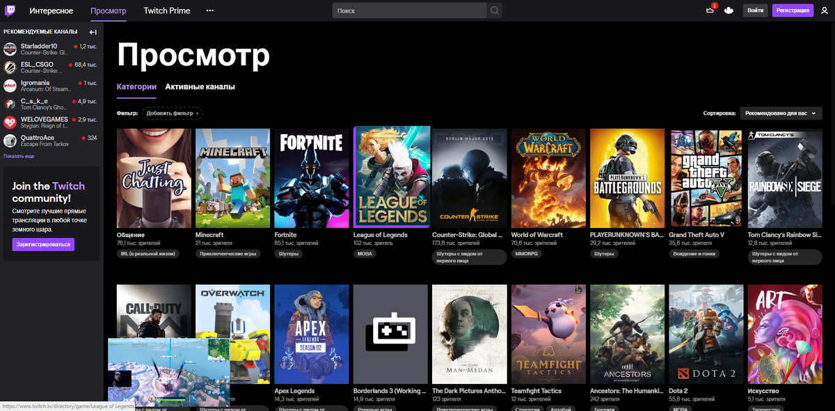835x411 pixels.
Task: Open C_a_k_e channel avatar
Action: point(10,104)
